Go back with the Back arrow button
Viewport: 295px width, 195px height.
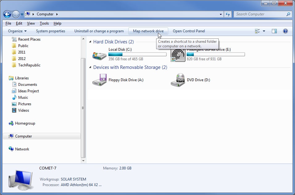(x=7, y=14)
